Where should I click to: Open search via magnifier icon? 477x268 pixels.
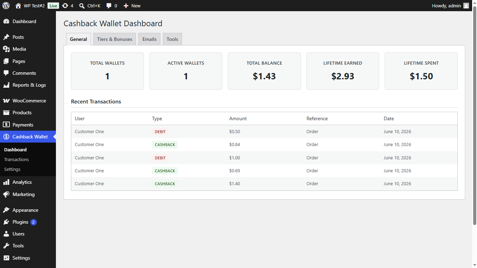click(x=82, y=6)
